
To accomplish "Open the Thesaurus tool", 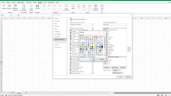I will click(9, 7).
